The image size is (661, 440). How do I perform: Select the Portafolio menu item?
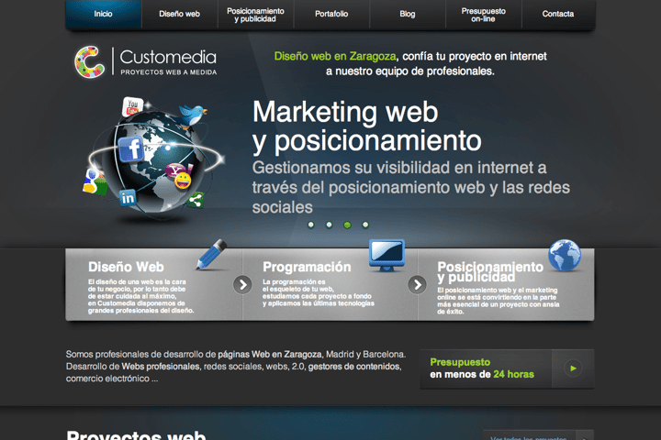coord(331,14)
